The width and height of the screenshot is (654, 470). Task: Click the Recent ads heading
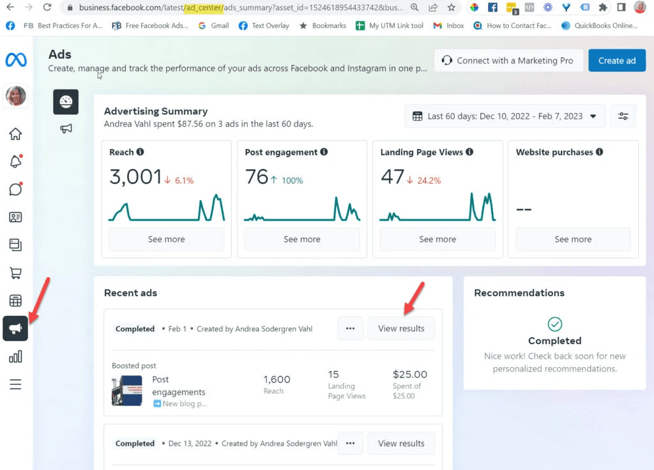(130, 293)
